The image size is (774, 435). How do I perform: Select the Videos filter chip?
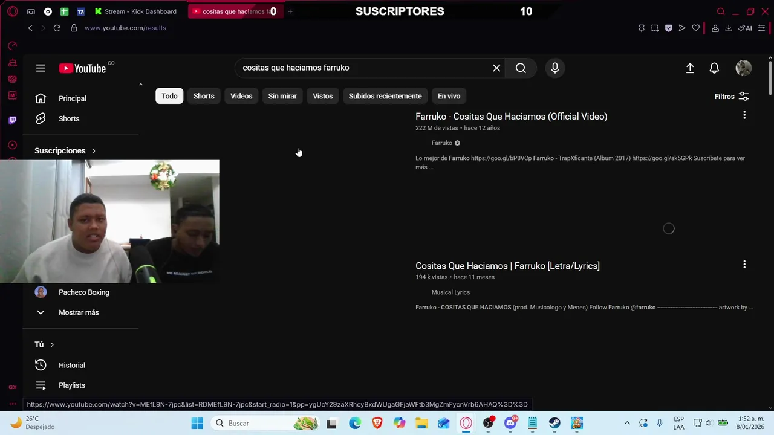(241, 96)
